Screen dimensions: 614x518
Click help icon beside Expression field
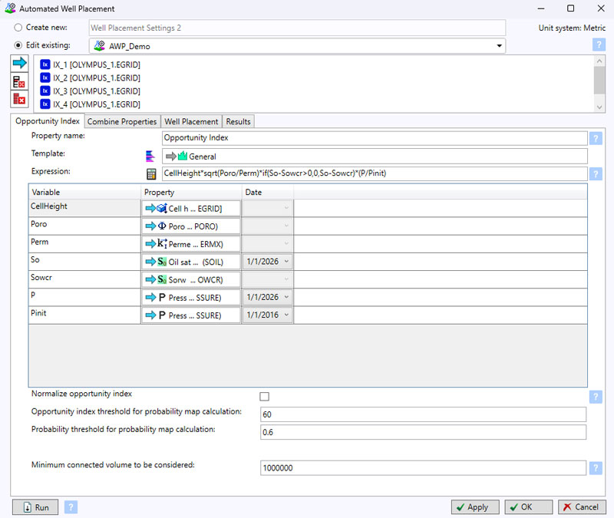tap(596, 174)
